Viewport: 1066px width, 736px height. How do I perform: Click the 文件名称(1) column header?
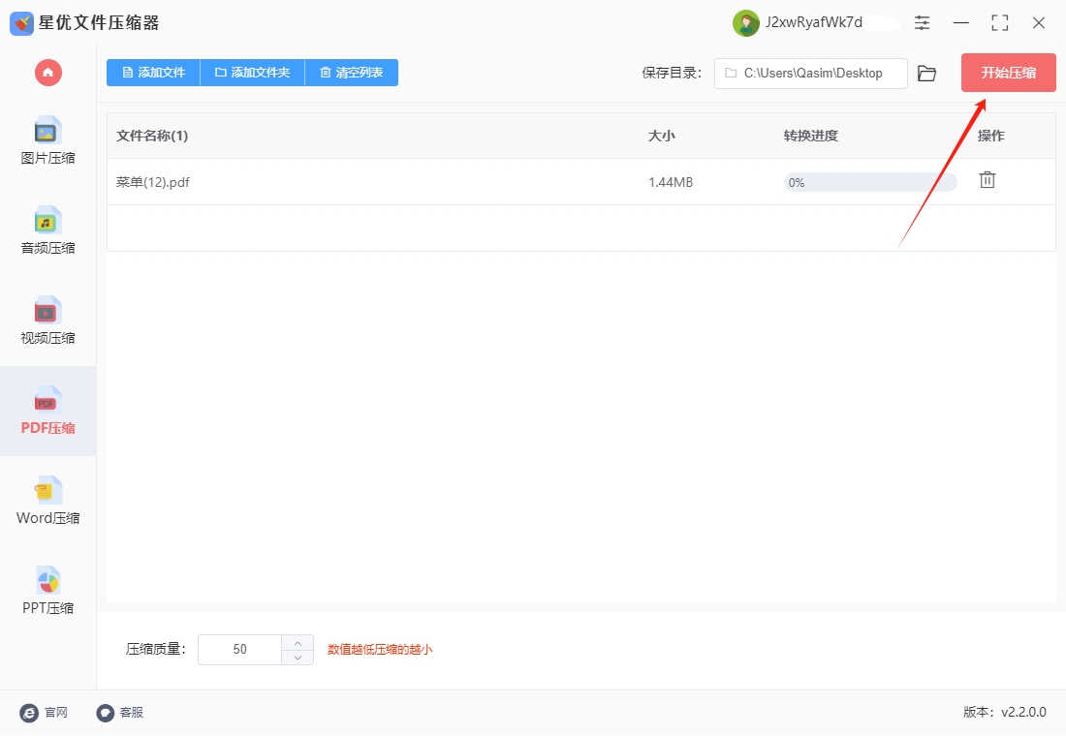coord(152,136)
